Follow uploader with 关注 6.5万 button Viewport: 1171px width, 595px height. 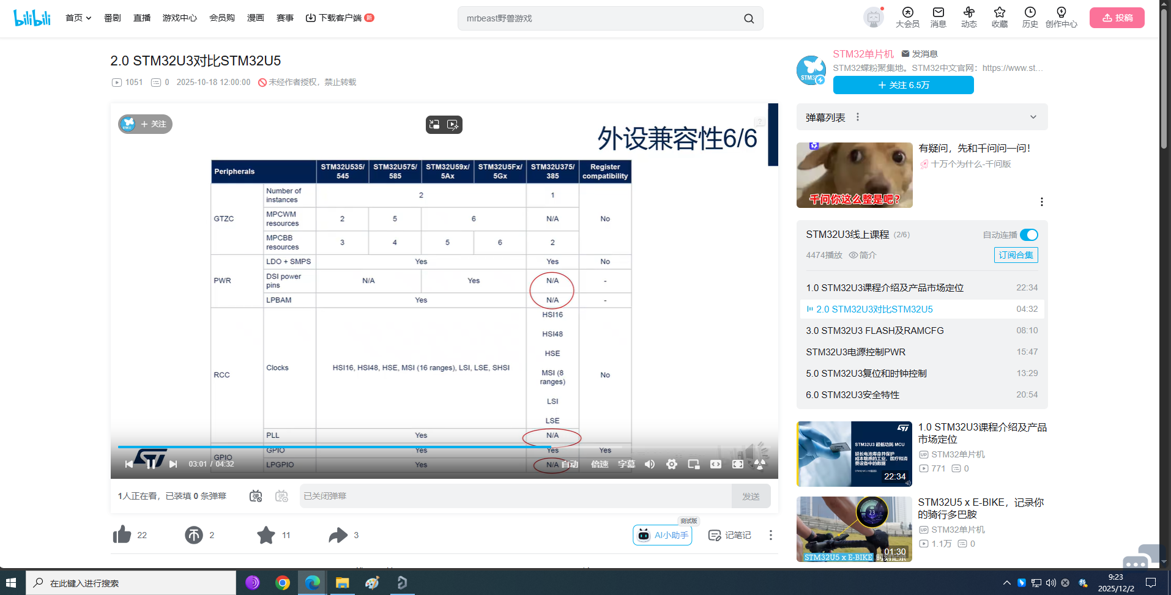coord(904,85)
